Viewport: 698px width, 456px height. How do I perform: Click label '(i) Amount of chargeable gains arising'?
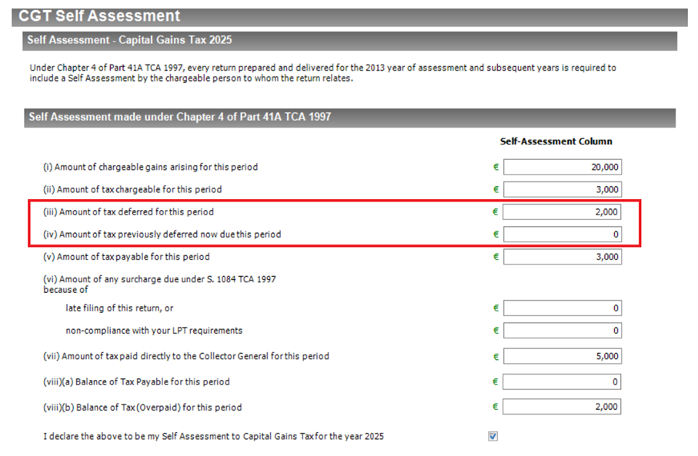pos(151,168)
